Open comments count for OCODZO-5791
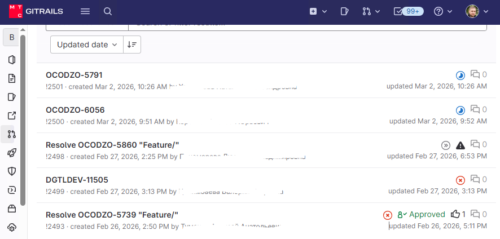Screen dimensions: 500x239 pos(479,74)
